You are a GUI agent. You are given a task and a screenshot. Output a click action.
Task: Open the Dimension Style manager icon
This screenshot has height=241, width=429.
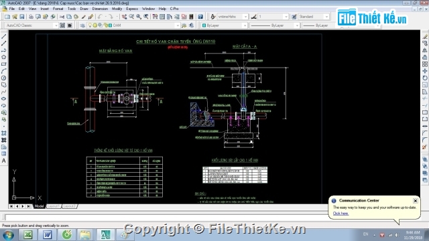point(253,17)
